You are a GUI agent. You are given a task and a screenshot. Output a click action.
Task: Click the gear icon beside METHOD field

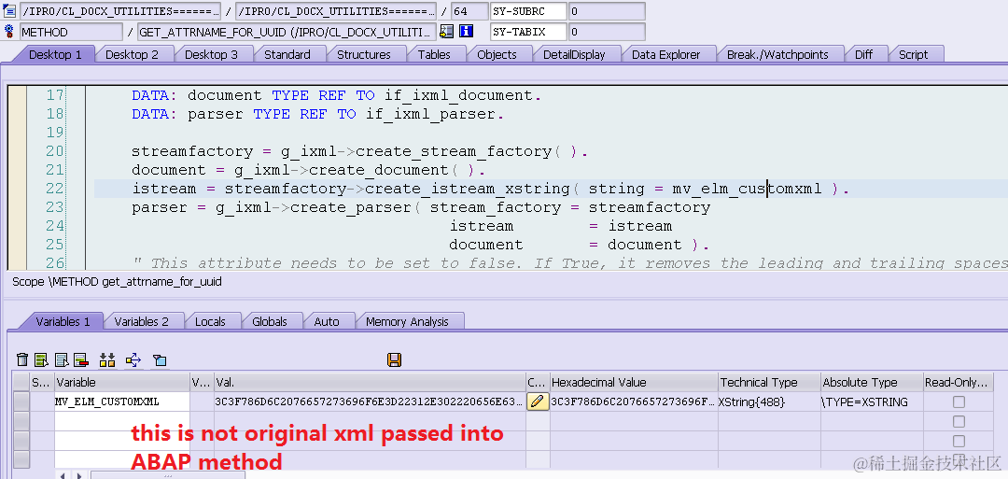click(x=9, y=31)
